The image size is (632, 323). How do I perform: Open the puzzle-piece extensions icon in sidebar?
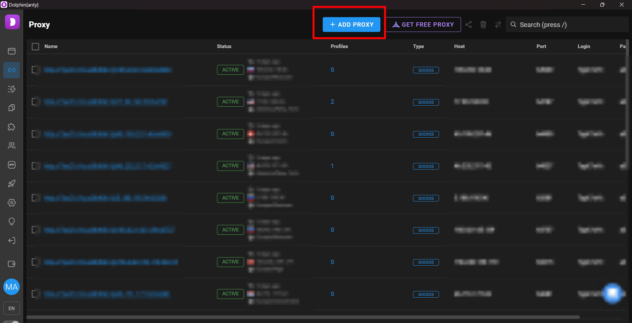12,127
